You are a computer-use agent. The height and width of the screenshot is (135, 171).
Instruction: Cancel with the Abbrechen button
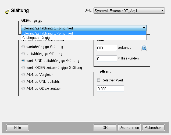point(153,127)
